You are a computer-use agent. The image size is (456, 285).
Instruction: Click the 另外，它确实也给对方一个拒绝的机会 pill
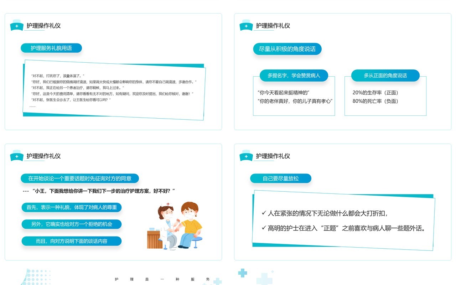click(x=72, y=224)
